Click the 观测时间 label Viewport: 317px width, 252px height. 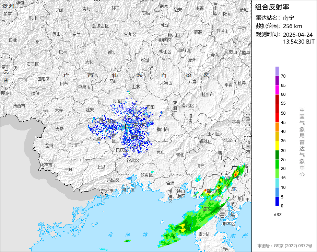click(x=268, y=34)
